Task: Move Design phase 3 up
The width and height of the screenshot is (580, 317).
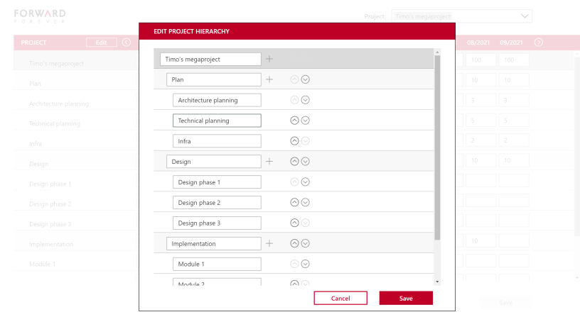Action: [295, 223]
